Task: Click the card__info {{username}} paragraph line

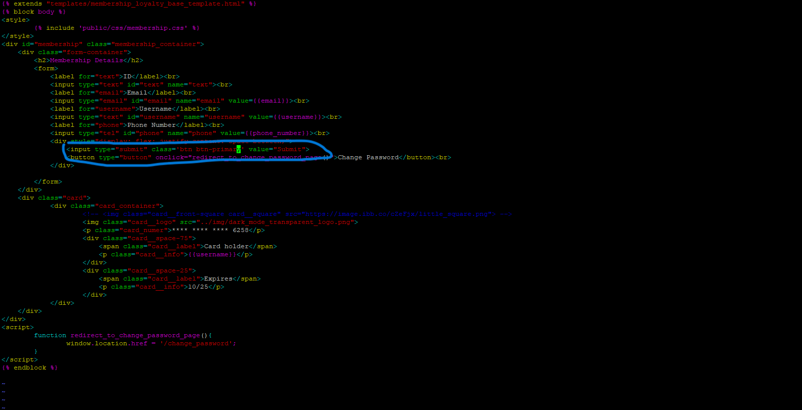Action: (176, 254)
